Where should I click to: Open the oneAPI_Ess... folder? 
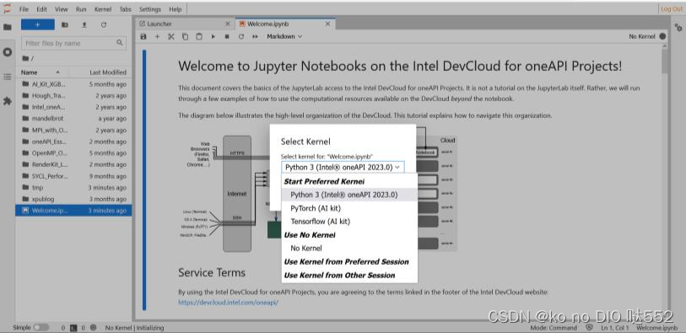(x=73, y=142)
